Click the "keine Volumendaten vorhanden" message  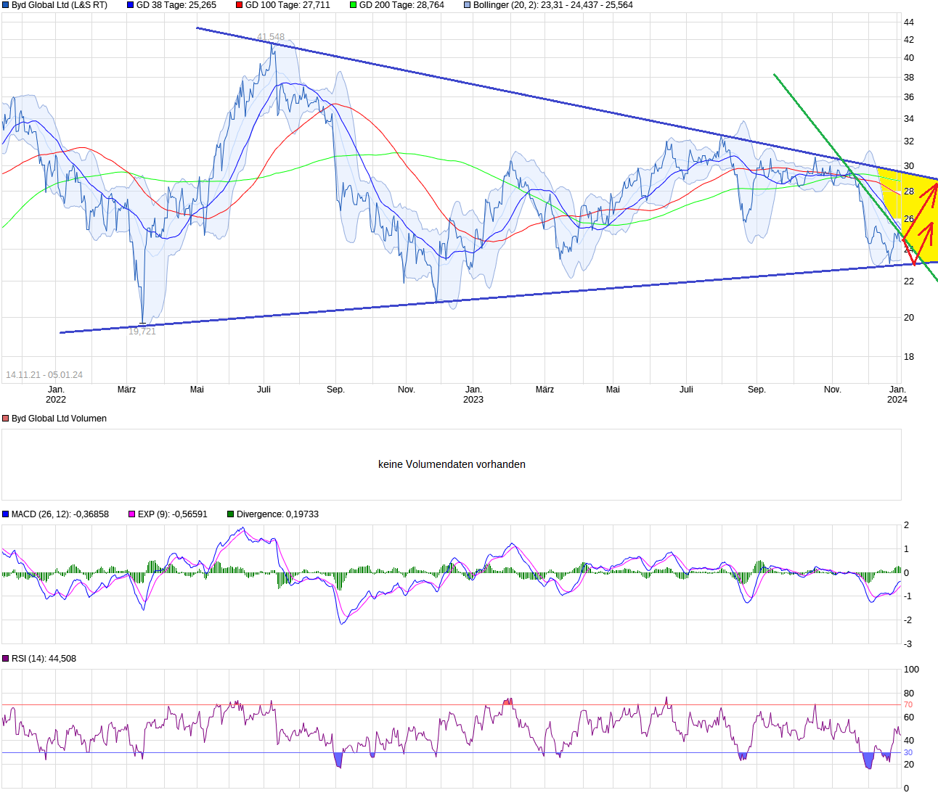click(x=452, y=464)
